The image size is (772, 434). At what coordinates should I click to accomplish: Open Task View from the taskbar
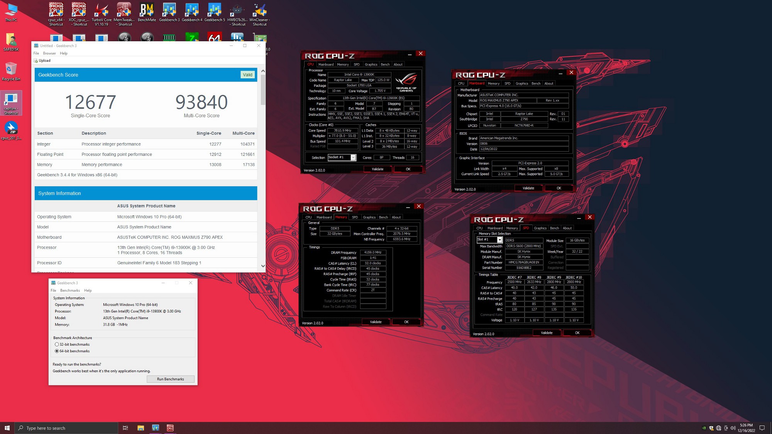125,428
